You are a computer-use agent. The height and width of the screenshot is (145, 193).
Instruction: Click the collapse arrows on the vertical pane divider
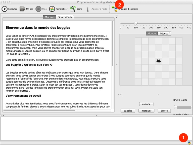click(117, 16)
